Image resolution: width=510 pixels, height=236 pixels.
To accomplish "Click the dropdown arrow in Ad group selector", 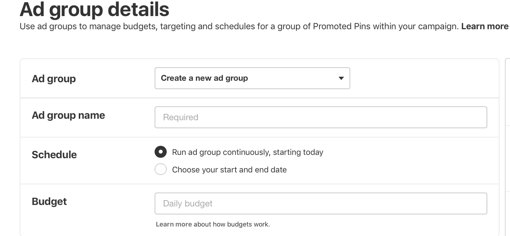I will pyautogui.click(x=341, y=78).
